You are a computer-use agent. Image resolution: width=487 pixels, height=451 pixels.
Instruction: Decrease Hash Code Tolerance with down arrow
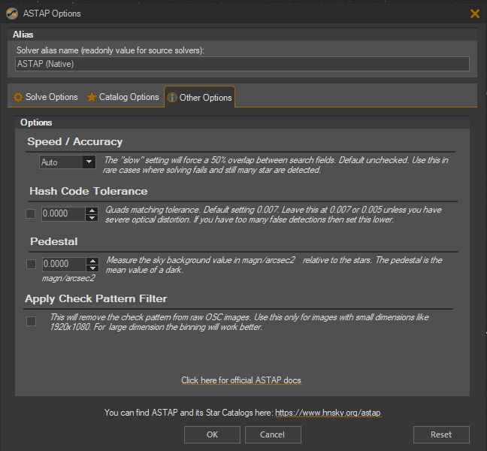pyautogui.click(x=92, y=218)
